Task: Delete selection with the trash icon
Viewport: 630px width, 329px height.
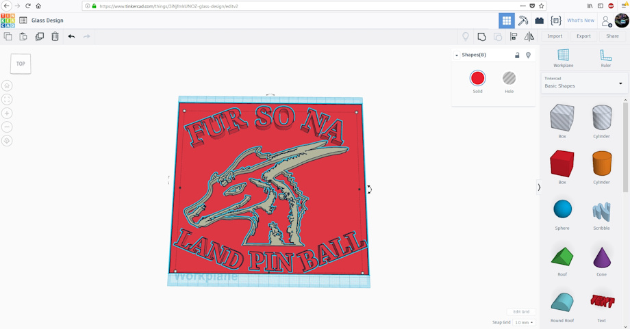Action: click(55, 36)
